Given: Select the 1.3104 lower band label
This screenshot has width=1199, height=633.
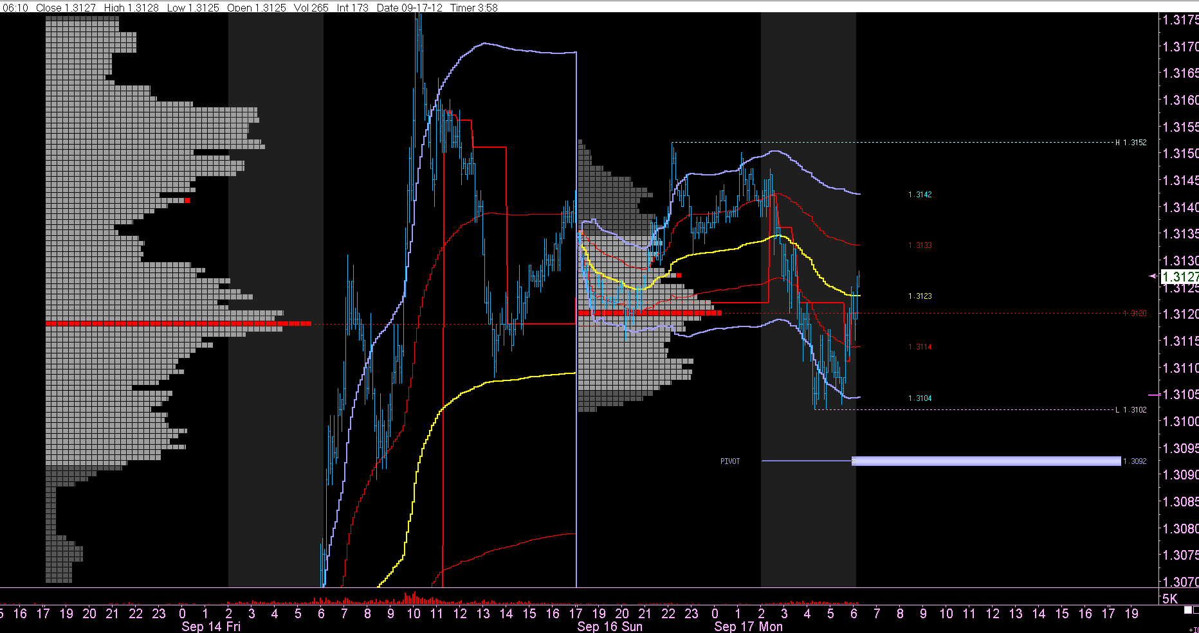Looking at the screenshot, I should point(920,398).
